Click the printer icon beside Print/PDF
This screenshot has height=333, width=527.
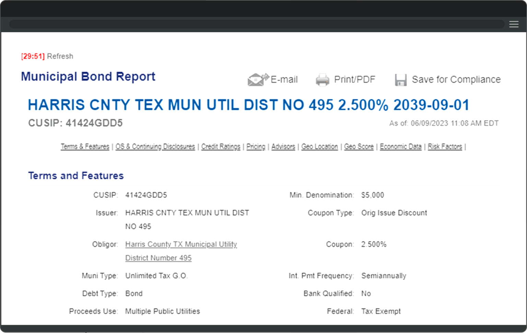tap(322, 80)
